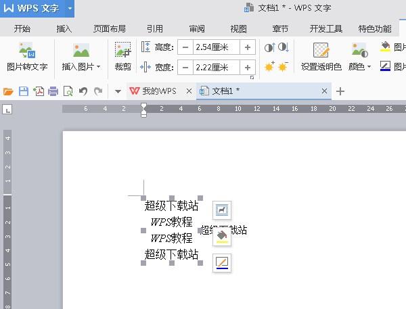Open the 引用 ribbon tab

[x=155, y=28]
